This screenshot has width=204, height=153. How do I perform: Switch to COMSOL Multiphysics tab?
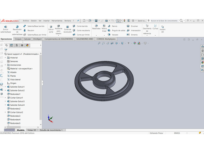(106, 39)
